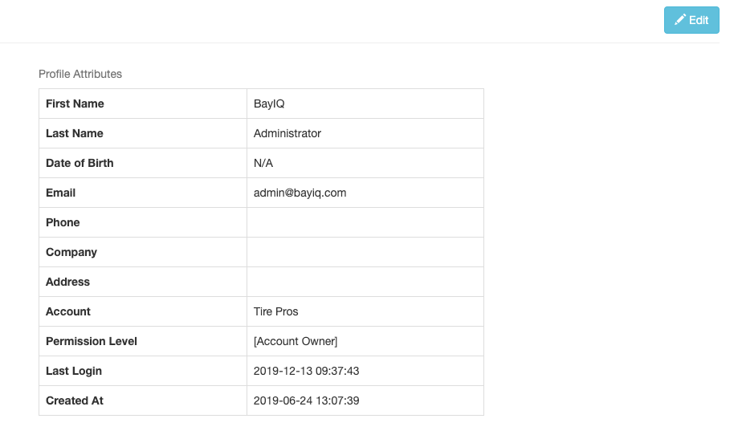
Task: Click the Created At row label
Action: click(x=75, y=400)
